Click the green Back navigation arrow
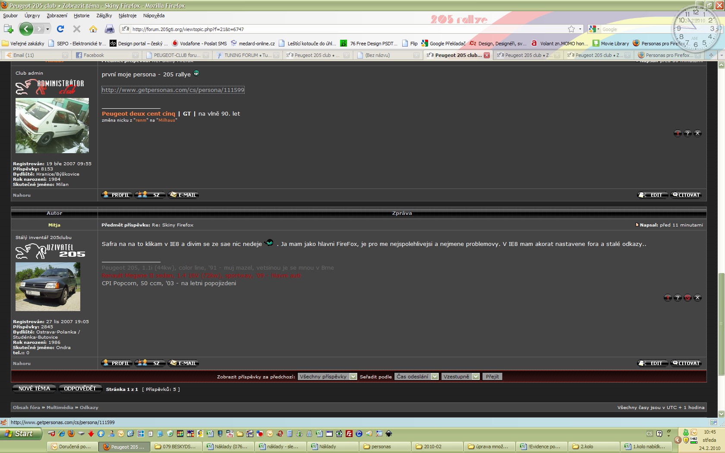 pos(26,29)
